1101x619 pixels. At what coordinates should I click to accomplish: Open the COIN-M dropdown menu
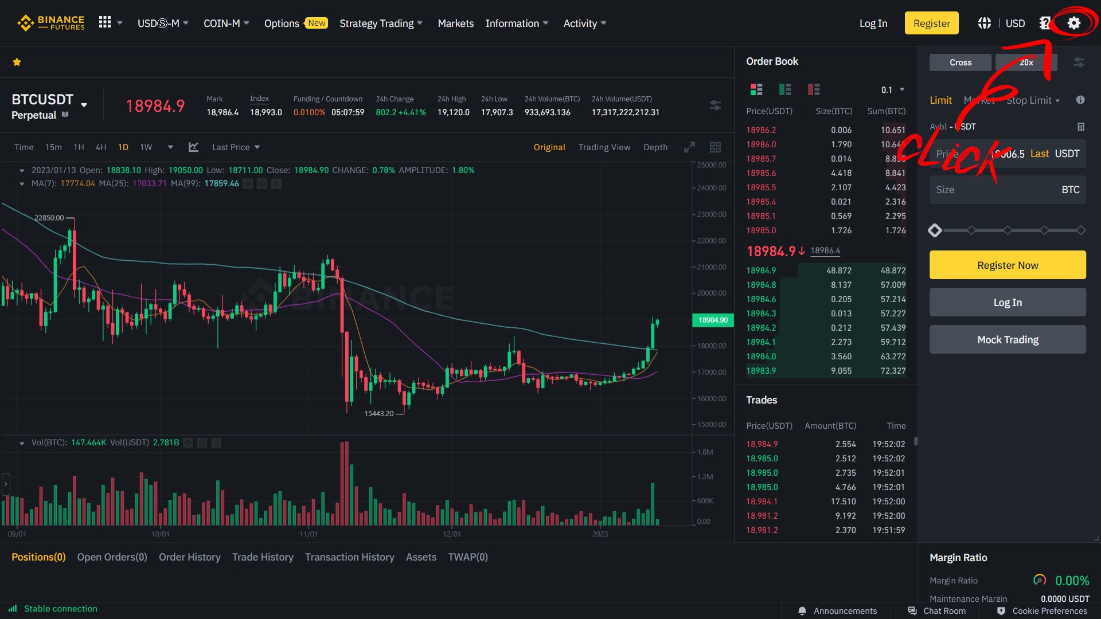[227, 23]
